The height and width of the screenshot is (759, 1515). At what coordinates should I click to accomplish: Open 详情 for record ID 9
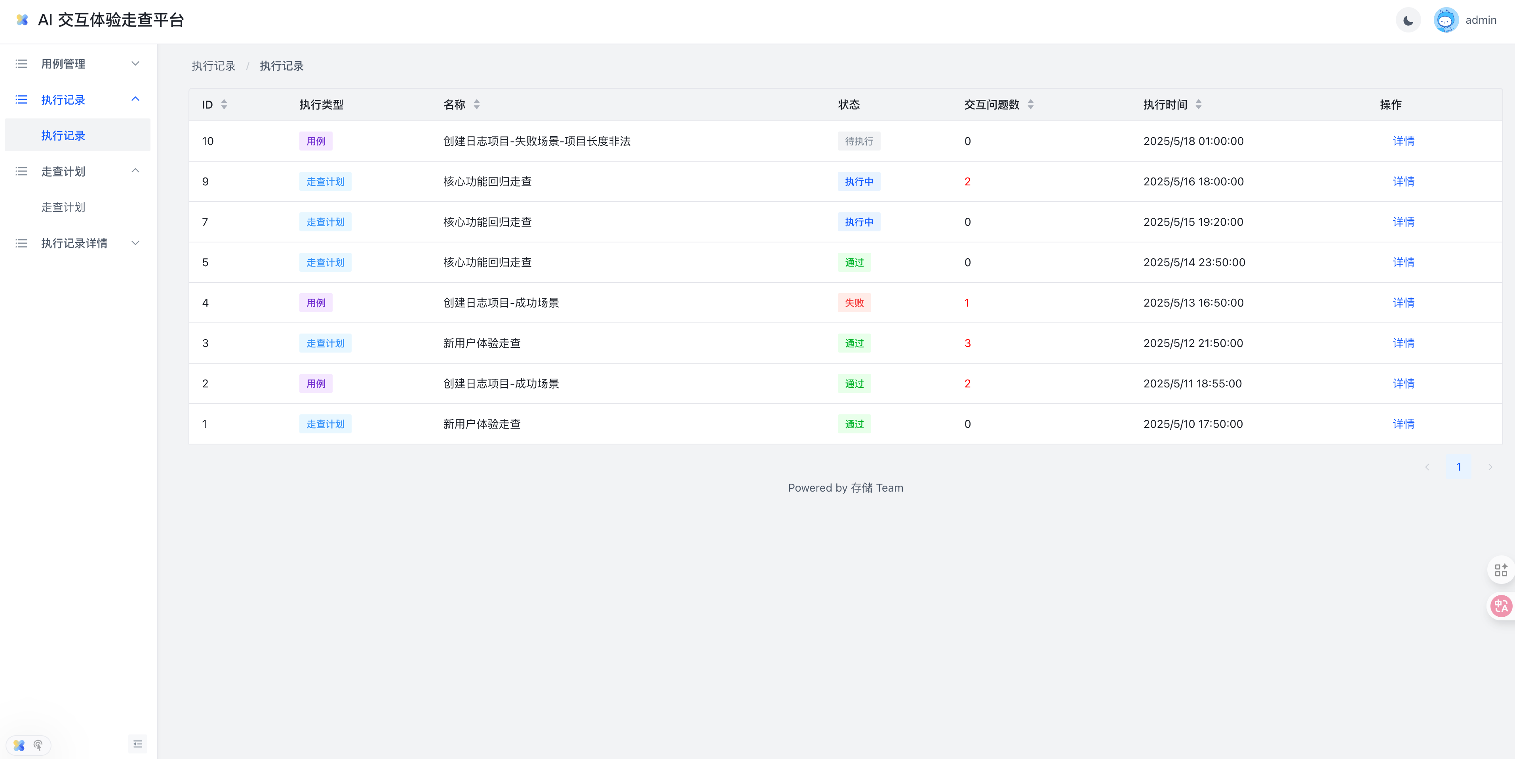(x=1403, y=182)
